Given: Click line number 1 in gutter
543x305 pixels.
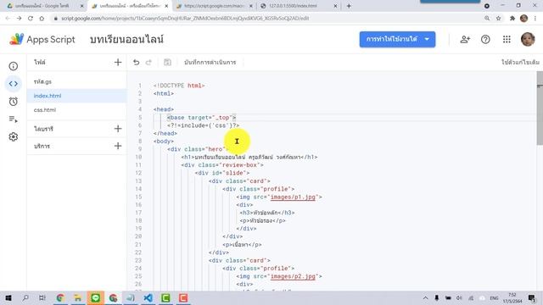Looking at the screenshot, I should [x=139, y=86].
